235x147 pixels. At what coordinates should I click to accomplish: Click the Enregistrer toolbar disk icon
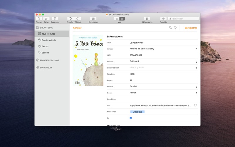93,19
